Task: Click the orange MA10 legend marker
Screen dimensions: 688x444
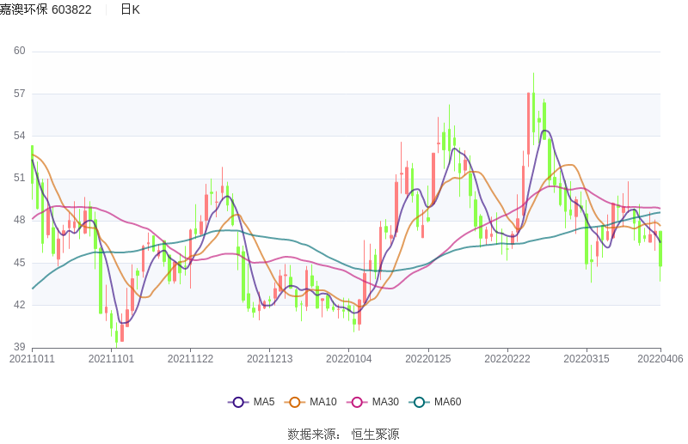Action: 296,402
